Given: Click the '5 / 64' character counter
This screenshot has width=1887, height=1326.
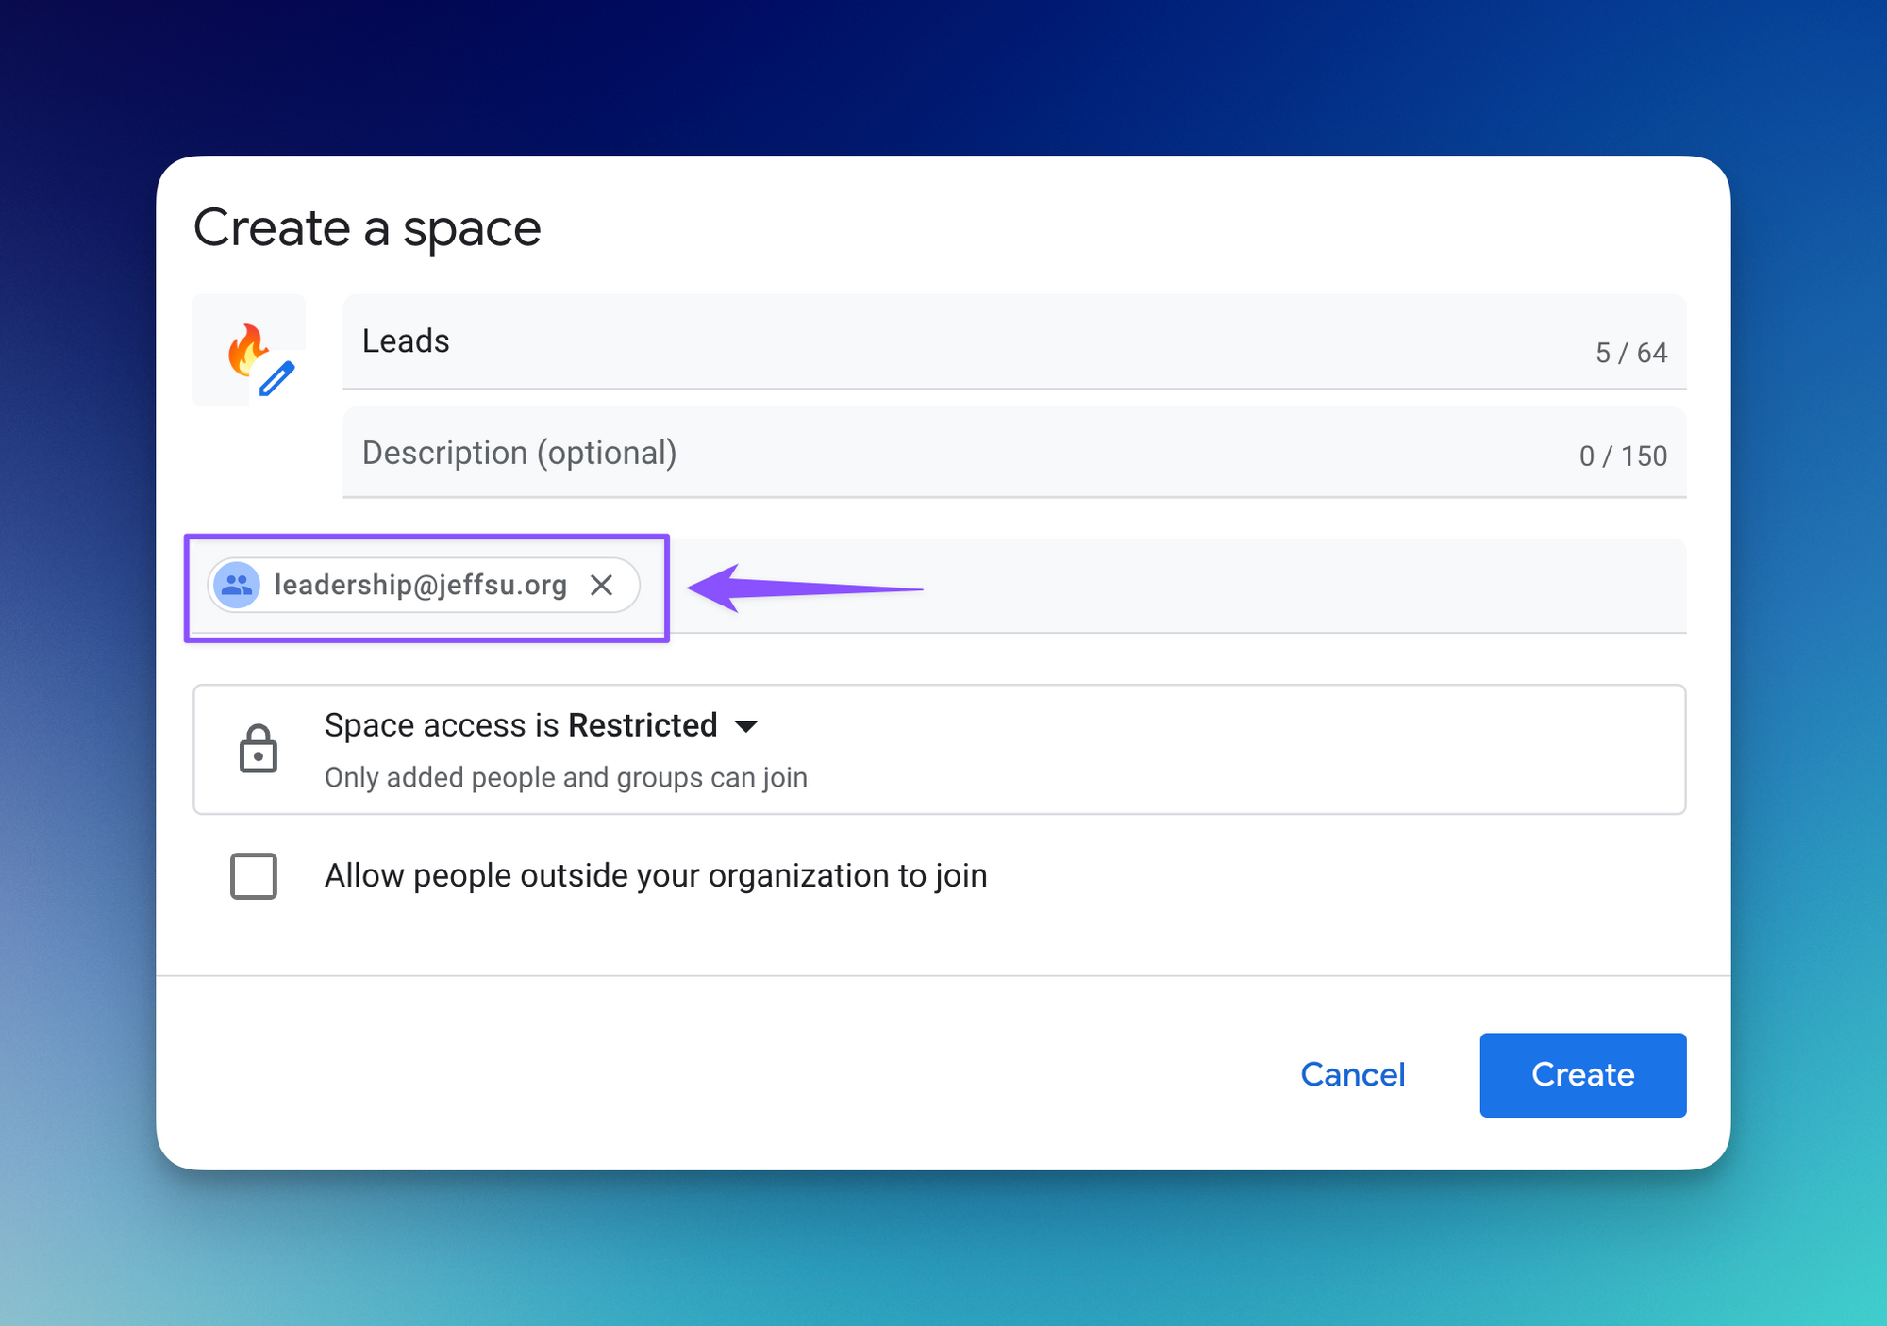Looking at the screenshot, I should coord(1631,353).
